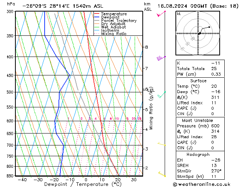Image resolution: width=242 pixels, height=187 pixels.
Task: Click the 8 km altitude label
Action: pos(146,47)
